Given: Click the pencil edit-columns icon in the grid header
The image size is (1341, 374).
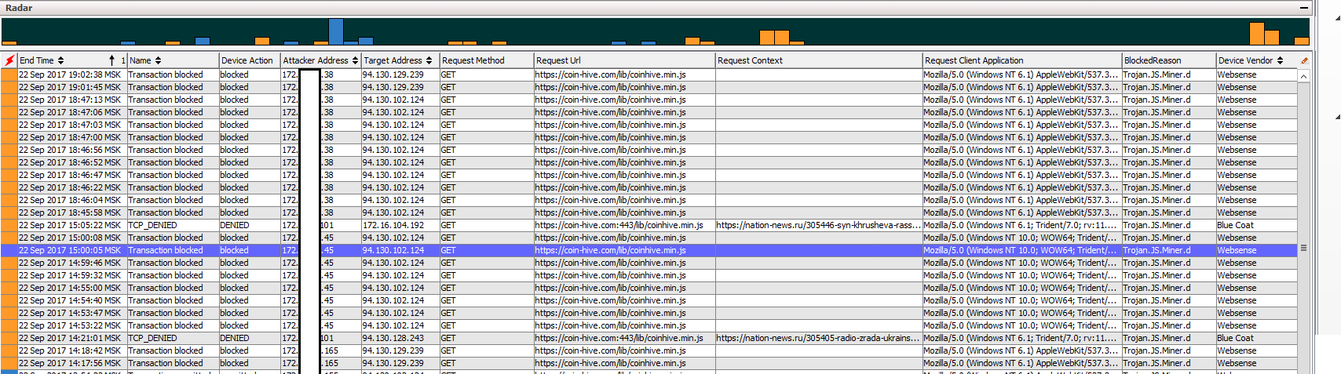Looking at the screenshot, I should (1304, 60).
